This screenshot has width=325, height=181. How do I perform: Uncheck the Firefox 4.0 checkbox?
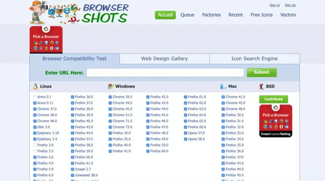[35, 163]
